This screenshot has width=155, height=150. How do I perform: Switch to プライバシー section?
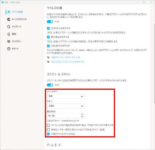[x=17, y=41]
